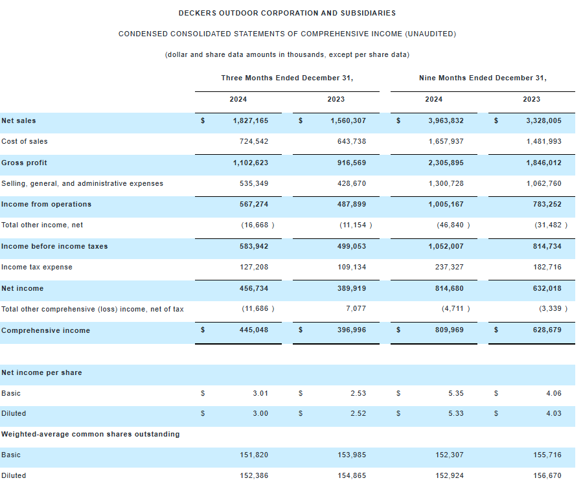Click the Net sales row label
Screen dimensions: 583x489
click(x=19, y=120)
